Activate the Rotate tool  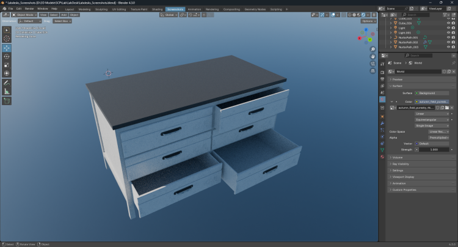(7, 56)
